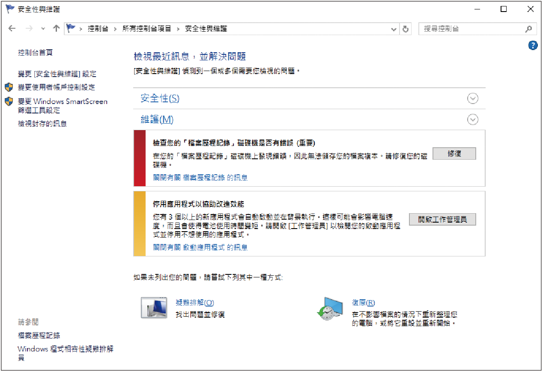Minimize the 安全性與維護 window

(477, 9)
